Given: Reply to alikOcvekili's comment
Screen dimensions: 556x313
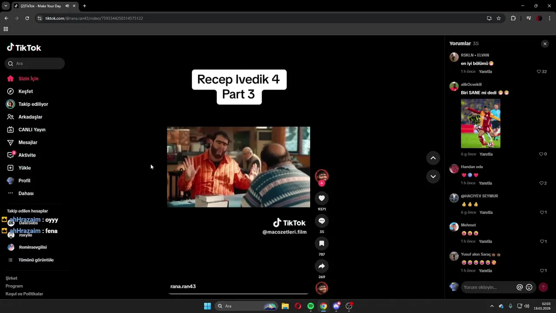Looking at the screenshot, I should [486, 154].
